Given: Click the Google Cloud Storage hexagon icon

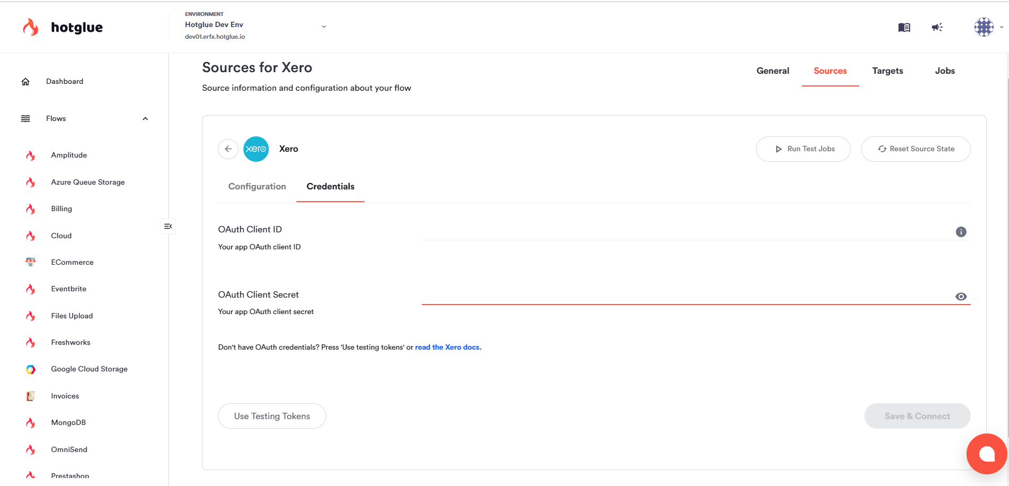Looking at the screenshot, I should pos(31,369).
